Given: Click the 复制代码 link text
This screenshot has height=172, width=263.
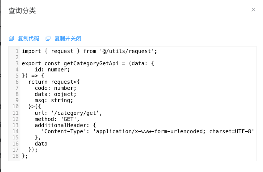Looking at the screenshot, I should click(28, 38).
